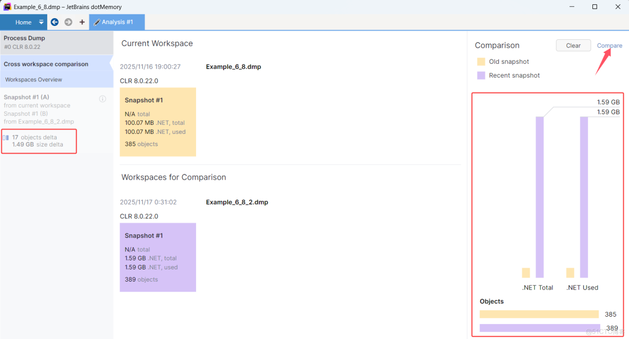Select the purple Snapshot #1 card for Example_6_8_2.dmp

pyautogui.click(x=158, y=257)
